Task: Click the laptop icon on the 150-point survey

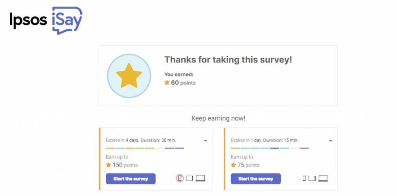Action: click(x=200, y=179)
